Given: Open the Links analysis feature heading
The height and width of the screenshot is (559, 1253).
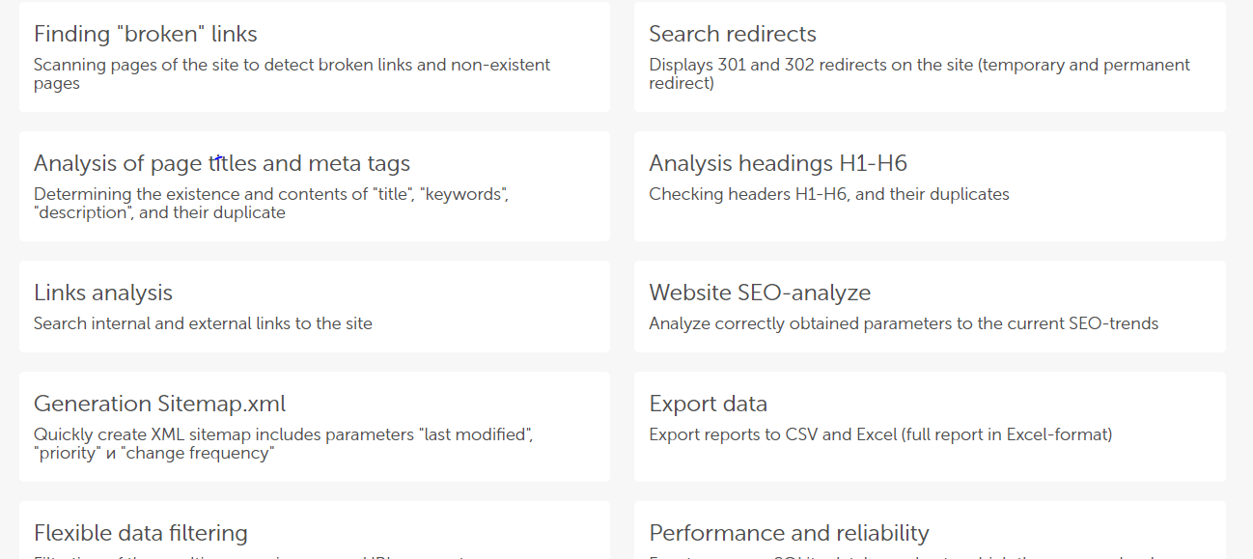Looking at the screenshot, I should pos(103,293).
